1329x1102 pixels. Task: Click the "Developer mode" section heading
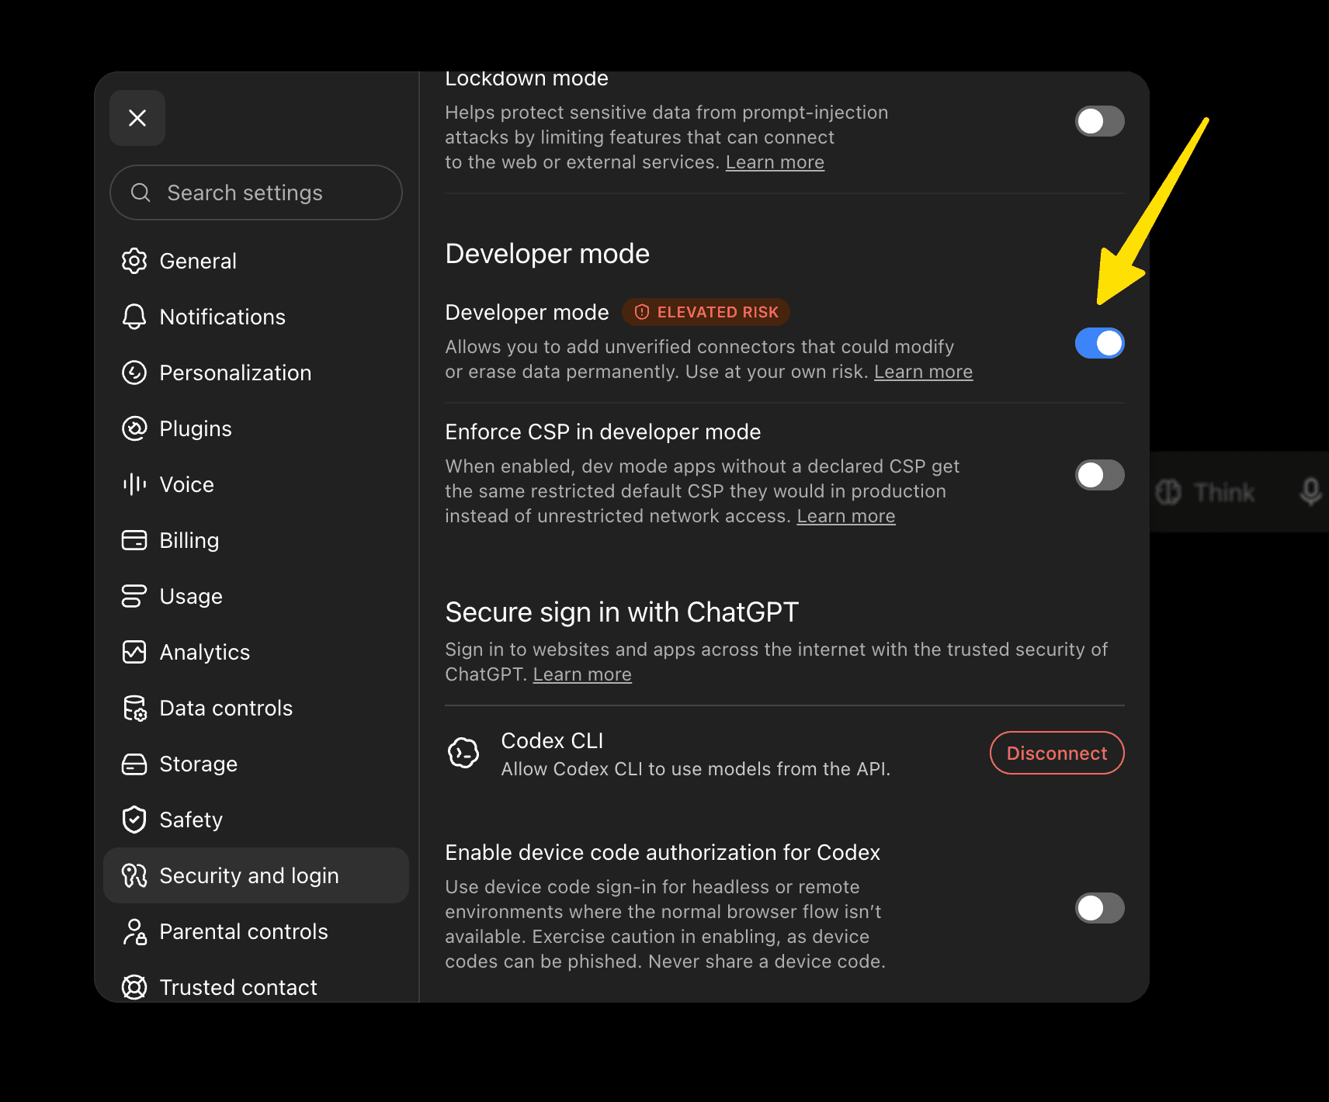547,254
